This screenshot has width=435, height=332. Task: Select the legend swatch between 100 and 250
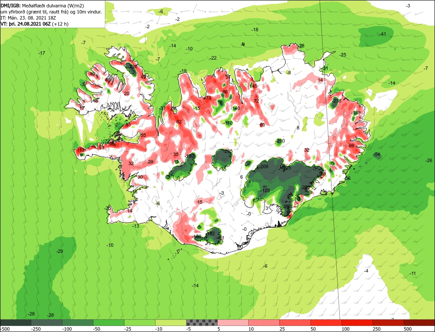357,322
